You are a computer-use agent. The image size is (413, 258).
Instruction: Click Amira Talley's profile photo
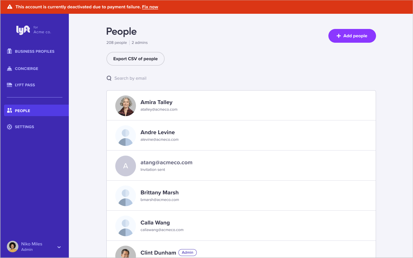coord(126,106)
